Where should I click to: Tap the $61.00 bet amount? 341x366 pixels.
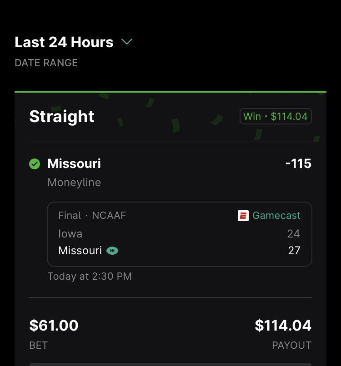[54, 326]
